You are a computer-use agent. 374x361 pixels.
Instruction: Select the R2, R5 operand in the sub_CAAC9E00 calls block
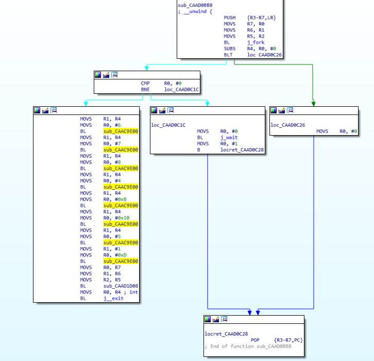point(112,280)
